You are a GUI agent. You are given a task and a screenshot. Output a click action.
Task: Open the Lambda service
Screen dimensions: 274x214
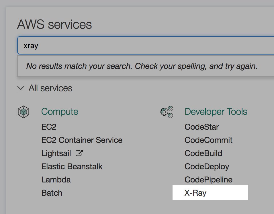pos(56,180)
